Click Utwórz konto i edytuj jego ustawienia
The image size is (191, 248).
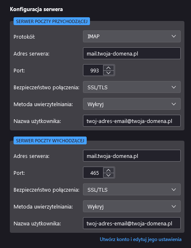pyautogui.click(x=140, y=239)
